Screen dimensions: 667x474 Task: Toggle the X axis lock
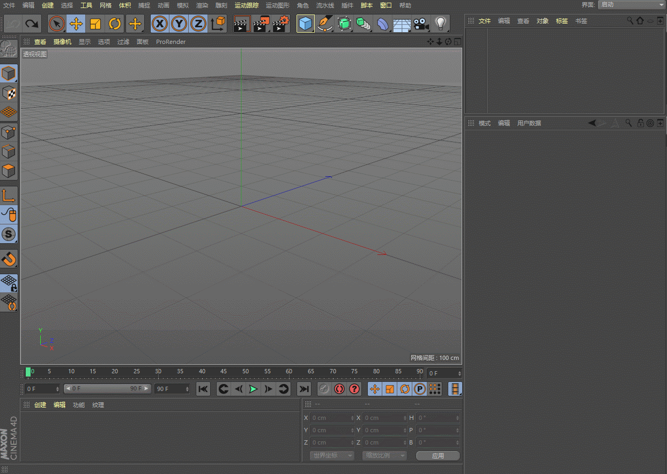click(159, 24)
